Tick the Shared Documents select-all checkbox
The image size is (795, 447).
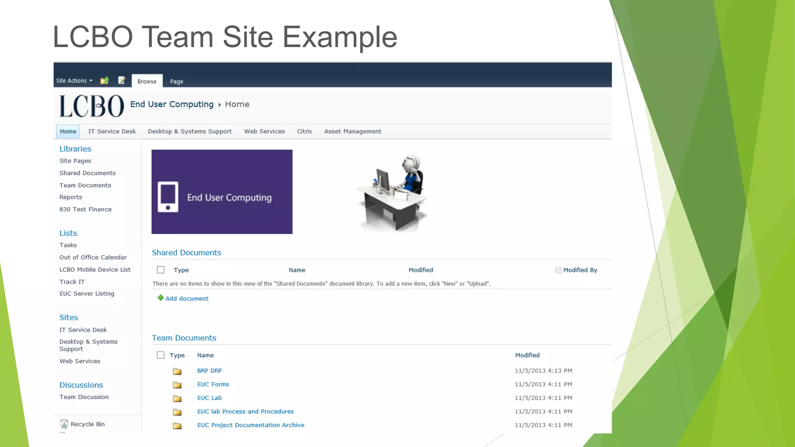[x=161, y=270]
